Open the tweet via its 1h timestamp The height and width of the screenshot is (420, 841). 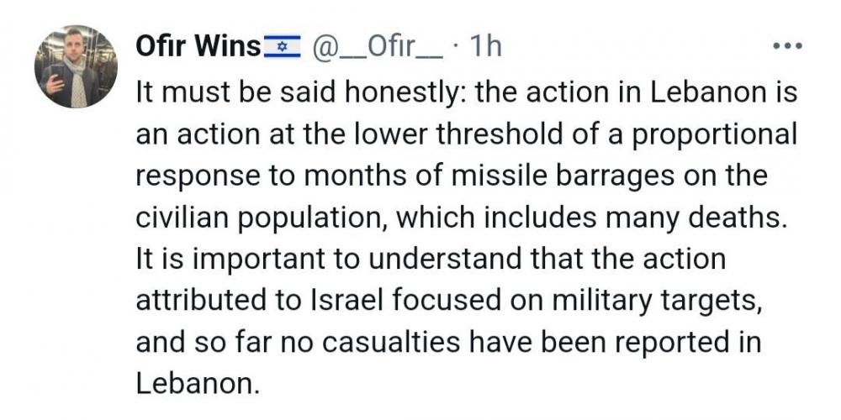[x=485, y=47]
